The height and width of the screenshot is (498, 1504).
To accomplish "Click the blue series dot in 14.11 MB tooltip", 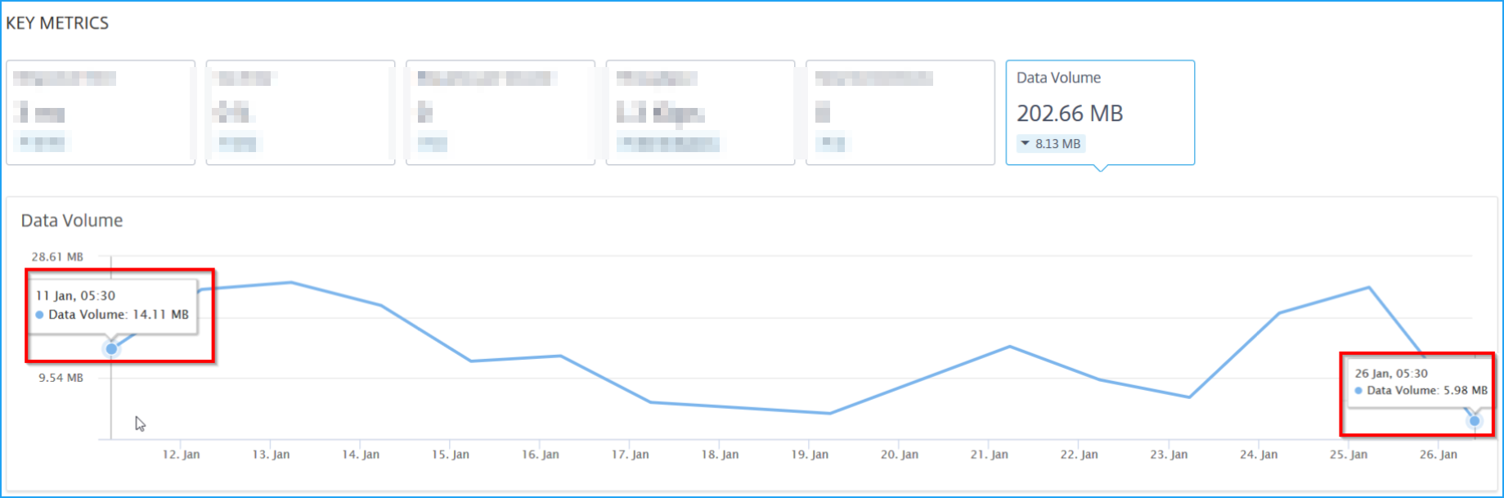I will (x=40, y=315).
